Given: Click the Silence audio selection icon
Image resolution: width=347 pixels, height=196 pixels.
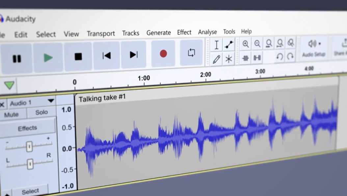Looking at the screenshot, I should pyautogui.click(x=257, y=57).
